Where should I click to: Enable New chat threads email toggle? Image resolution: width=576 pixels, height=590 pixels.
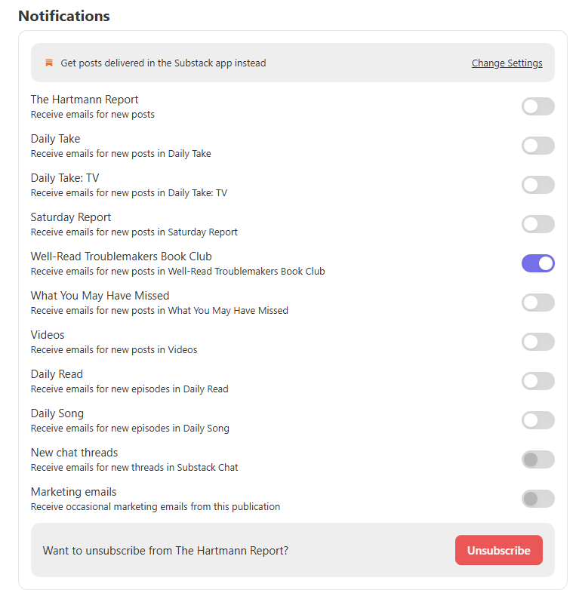[x=538, y=459]
